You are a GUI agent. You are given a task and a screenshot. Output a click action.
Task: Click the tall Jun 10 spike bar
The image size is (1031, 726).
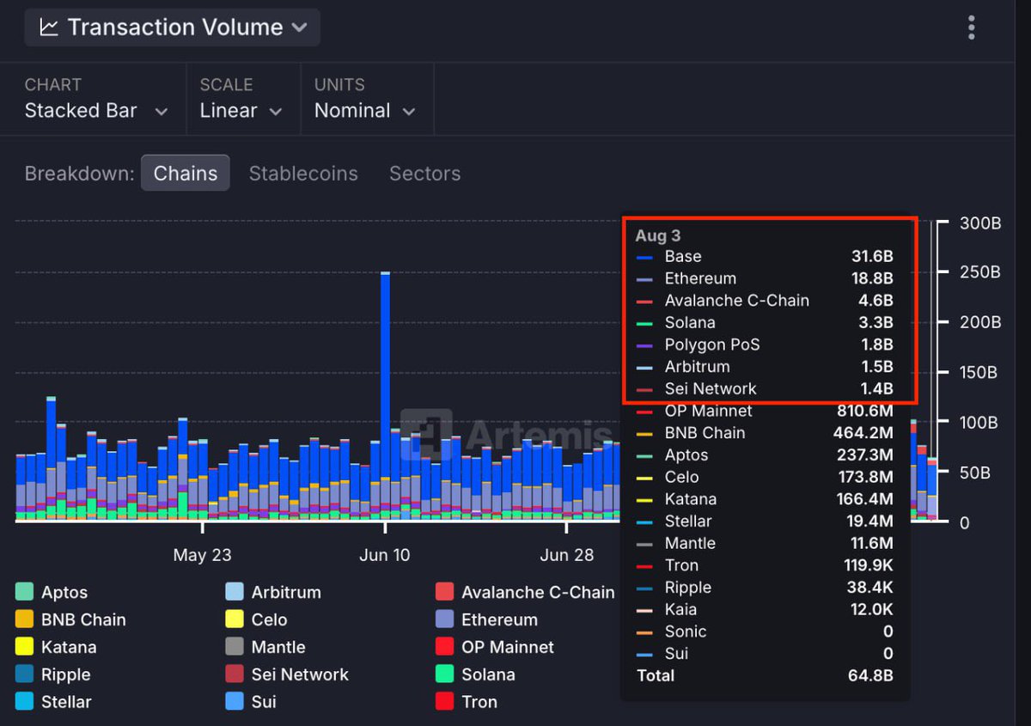tap(385, 395)
